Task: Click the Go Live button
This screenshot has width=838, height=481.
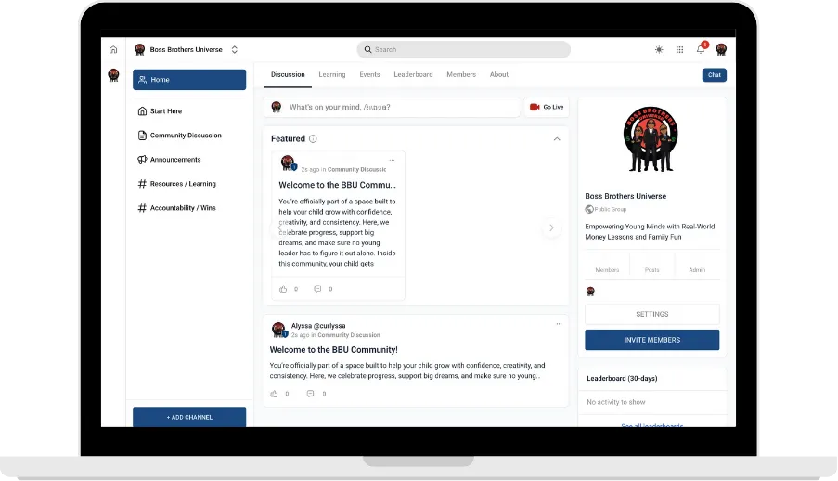Action: (x=547, y=107)
